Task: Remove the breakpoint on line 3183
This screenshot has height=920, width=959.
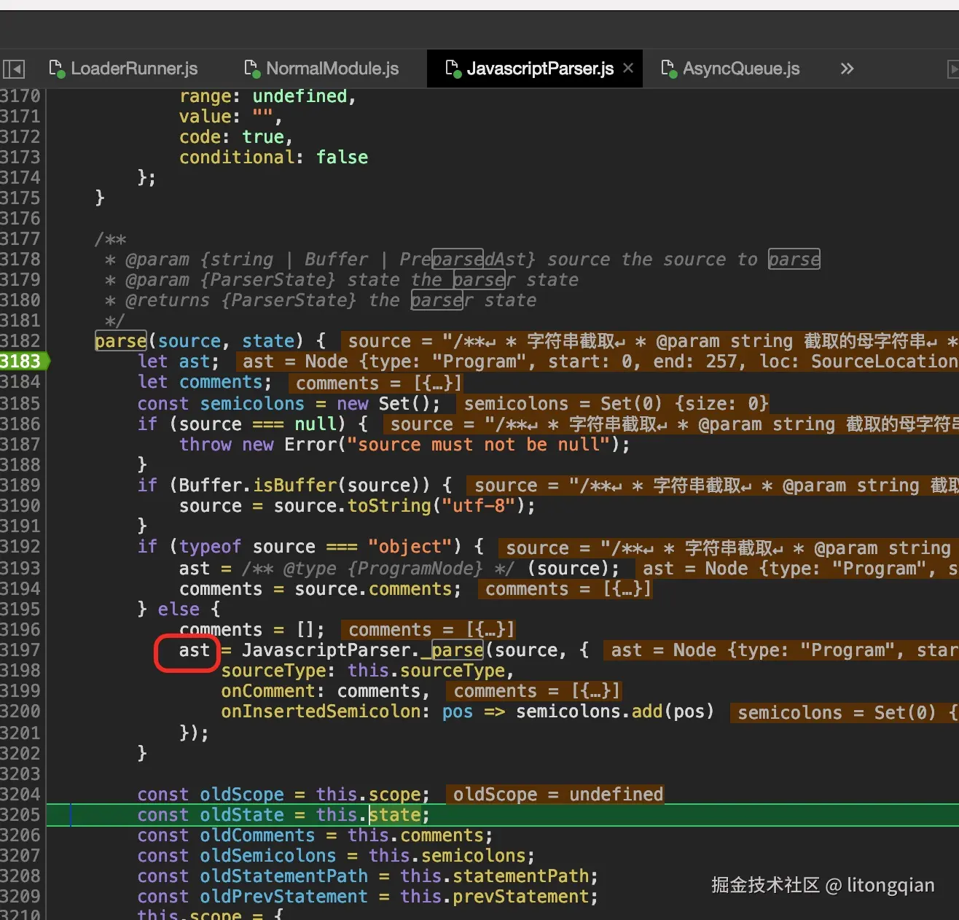Action: (x=21, y=361)
